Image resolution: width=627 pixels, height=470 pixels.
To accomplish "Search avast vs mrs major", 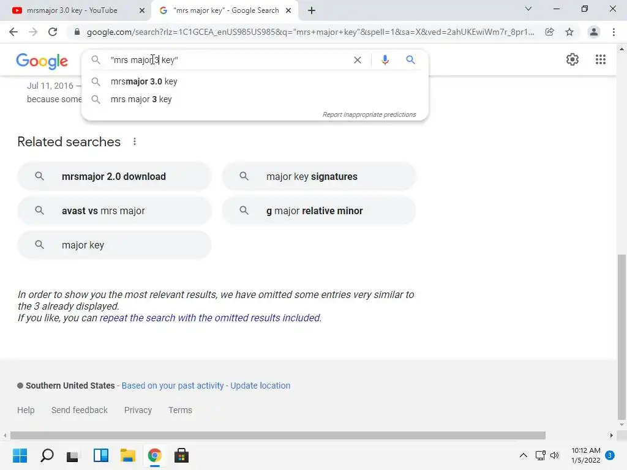I will [115, 211].
